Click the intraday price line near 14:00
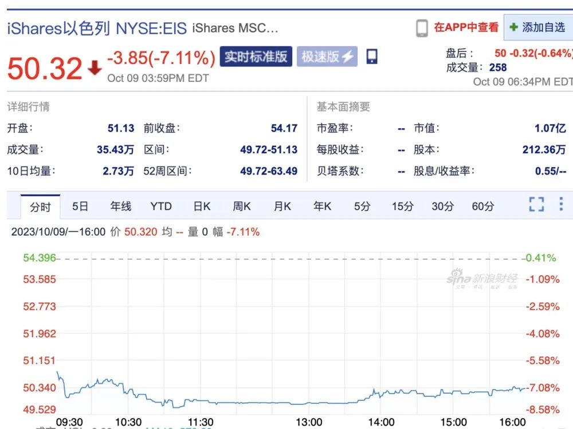 pos(380,395)
